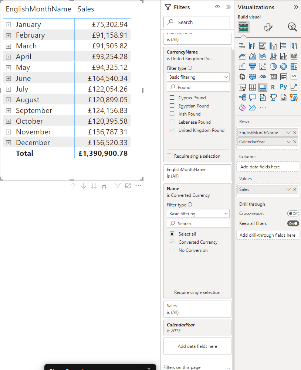Choose the table visualization icon
Viewport: 301px width, 370px height.
(252, 87)
